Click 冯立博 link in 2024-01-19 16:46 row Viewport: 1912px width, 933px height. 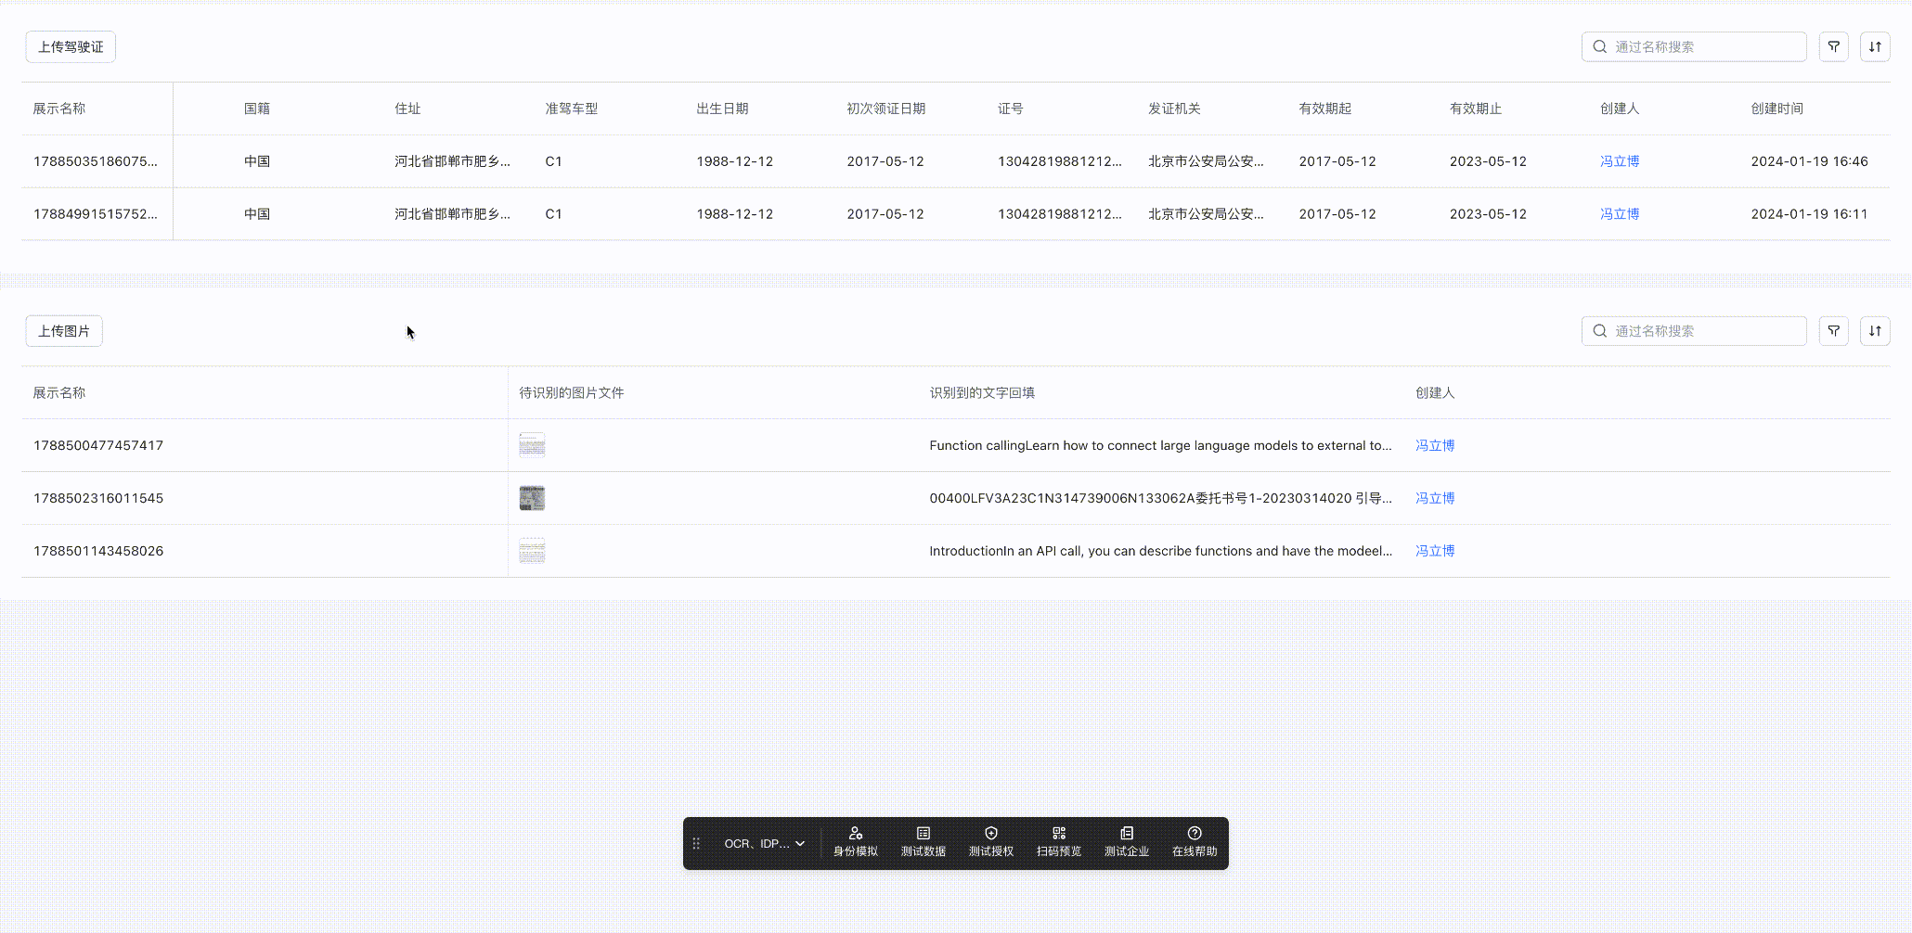tap(1620, 161)
